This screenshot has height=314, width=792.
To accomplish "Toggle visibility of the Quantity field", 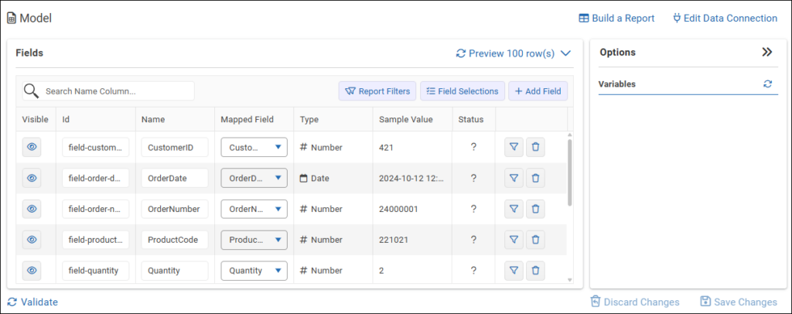I will tap(32, 271).
